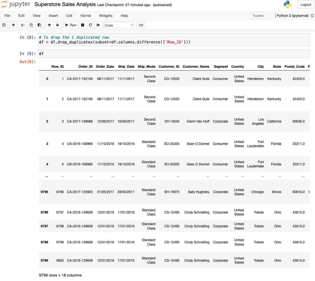Click the Trusted notebook indicator
Viewport: 315px width, 281px height.
click(x=258, y=15)
